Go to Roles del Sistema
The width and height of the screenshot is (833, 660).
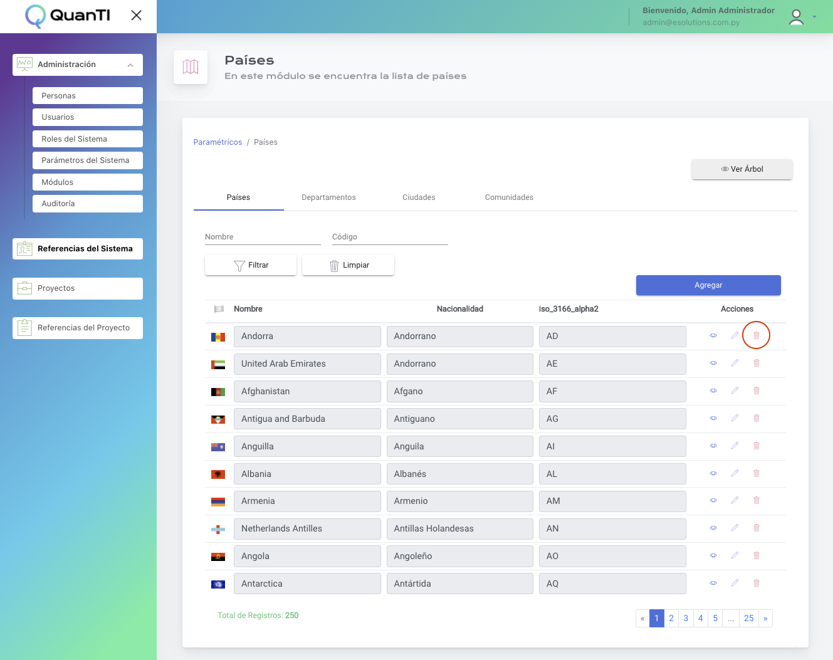pos(88,139)
